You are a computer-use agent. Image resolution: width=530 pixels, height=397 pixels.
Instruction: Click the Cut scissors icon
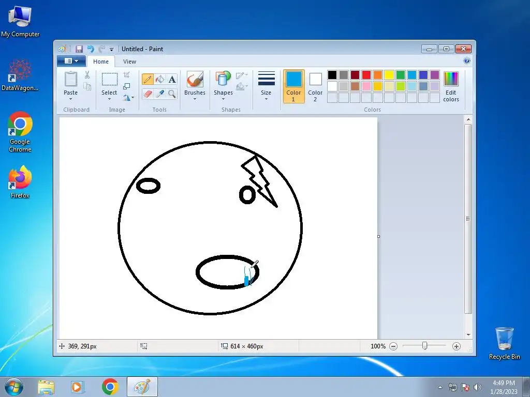(87, 75)
